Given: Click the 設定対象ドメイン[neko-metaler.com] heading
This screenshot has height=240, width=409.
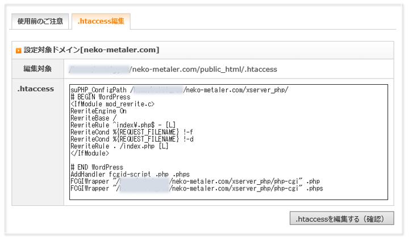Looking at the screenshot, I should click(x=91, y=50).
